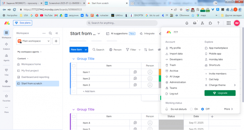Viewport: 244px width, 130px height.
Task: Open Notetaker from the left rail
Action: pyautogui.click(x=6, y=81)
